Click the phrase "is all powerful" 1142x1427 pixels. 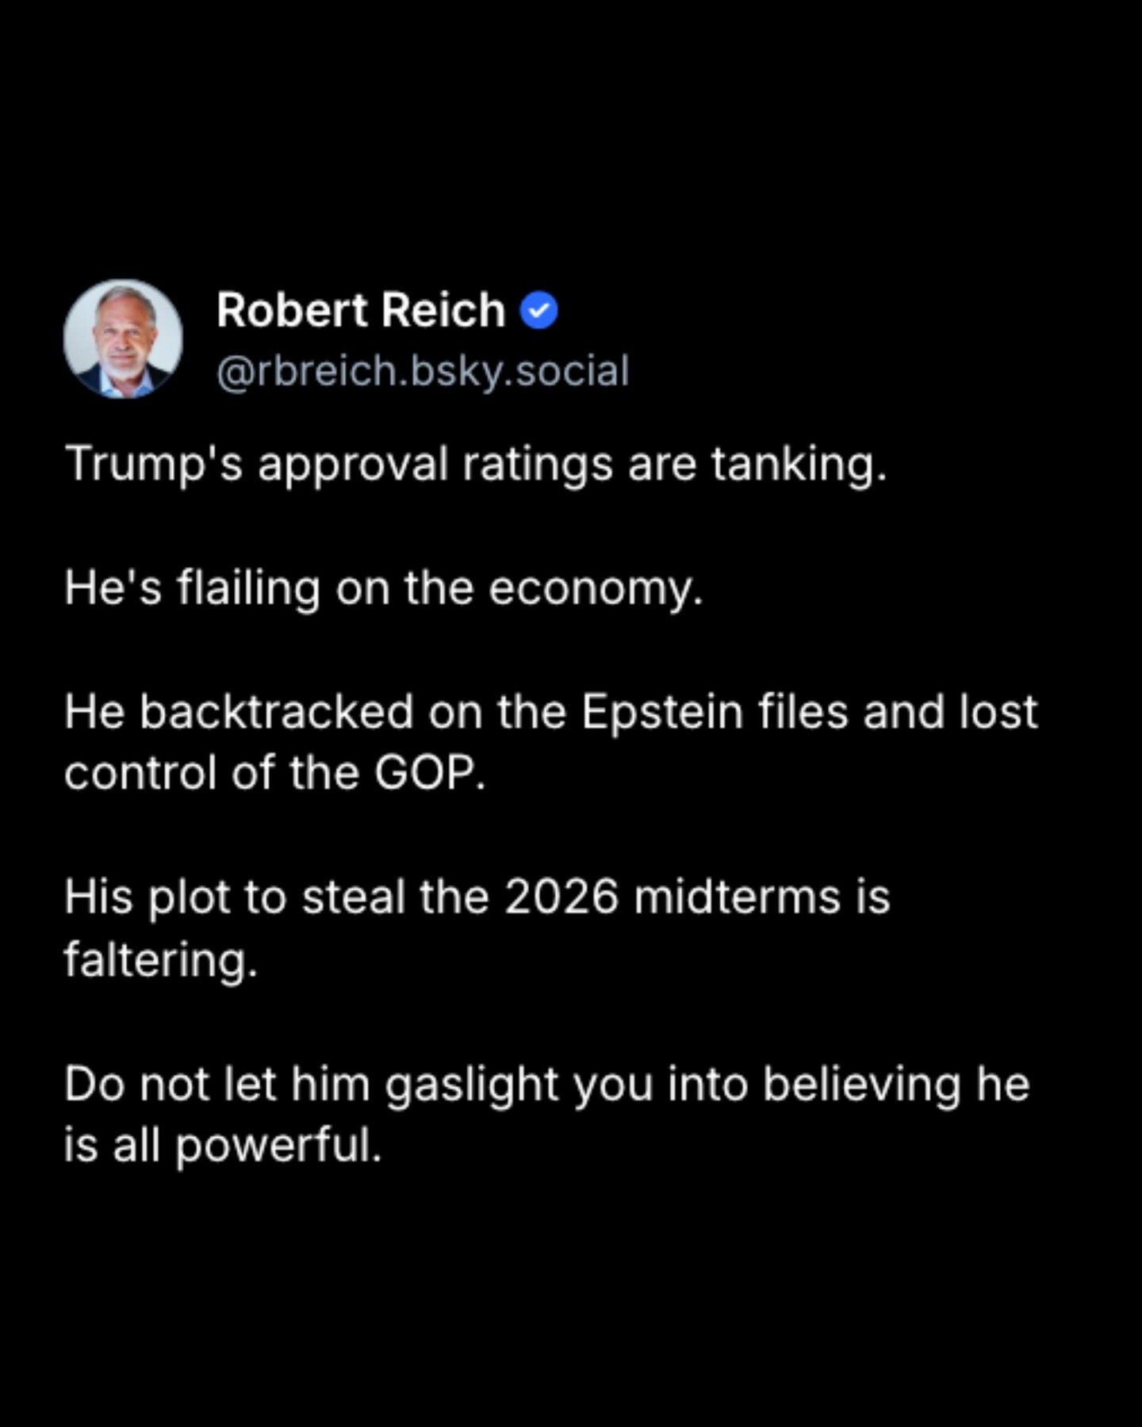tap(223, 1146)
